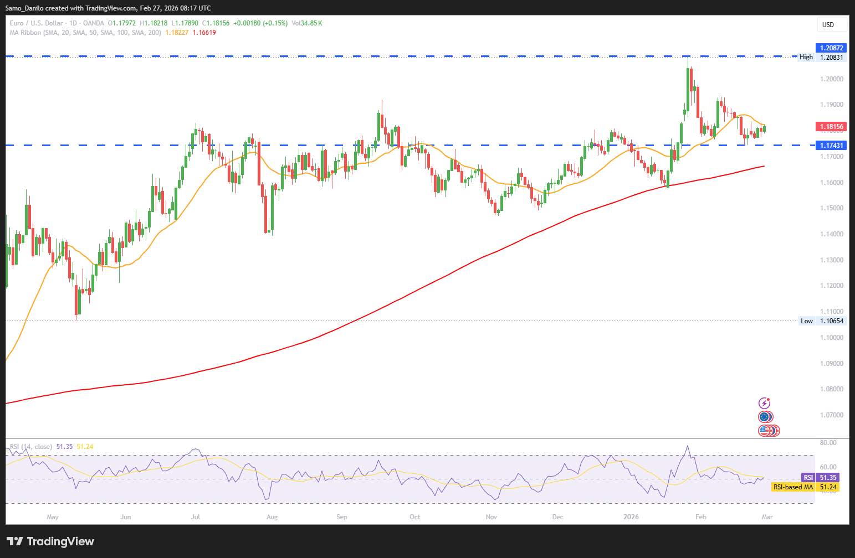The width and height of the screenshot is (855, 558).
Task: Open the EU flag economic event icon
Action: click(x=765, y=417)
